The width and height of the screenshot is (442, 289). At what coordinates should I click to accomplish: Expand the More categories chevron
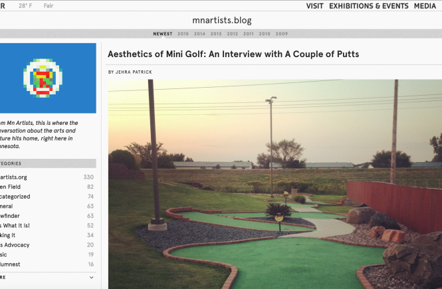(x=92, y=277)
